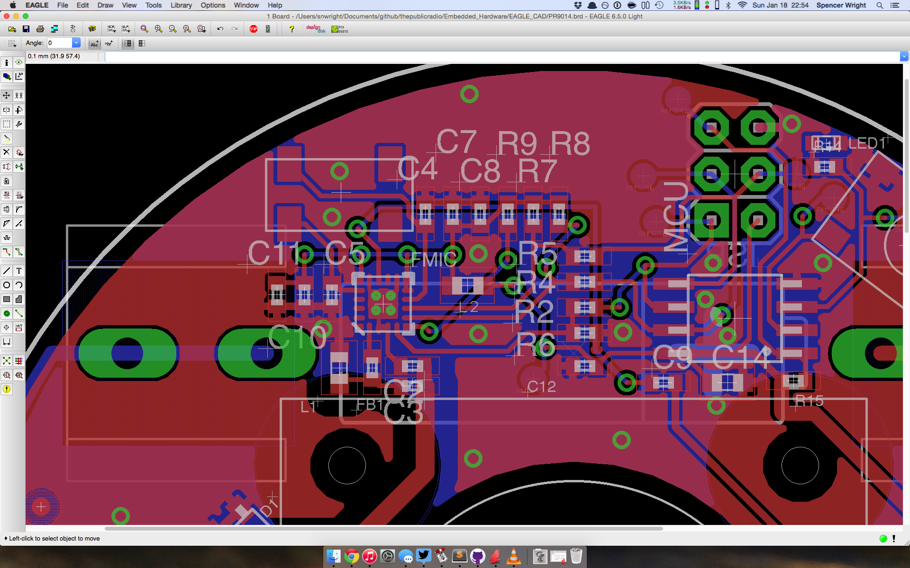
Task: Select the Info tool
Action: click(7, 62)
